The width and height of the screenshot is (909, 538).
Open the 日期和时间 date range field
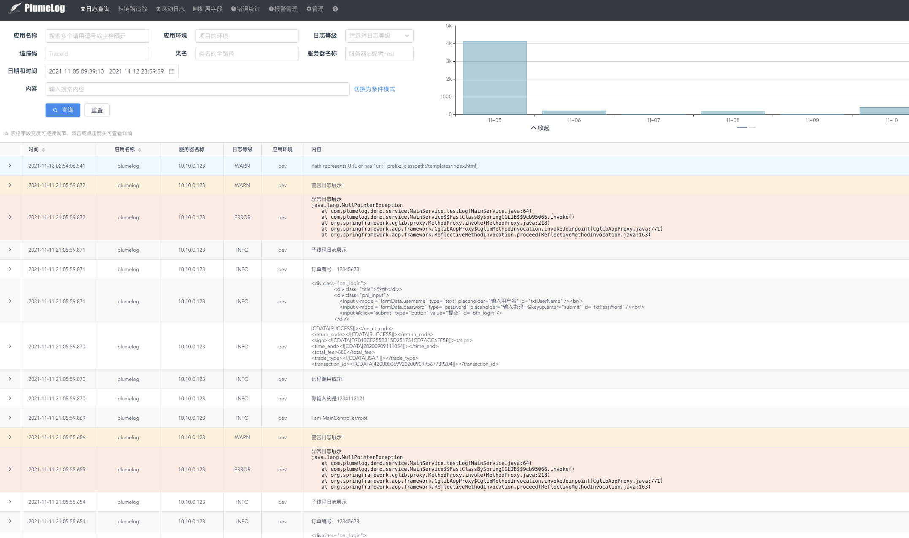(x=112, y=71)
